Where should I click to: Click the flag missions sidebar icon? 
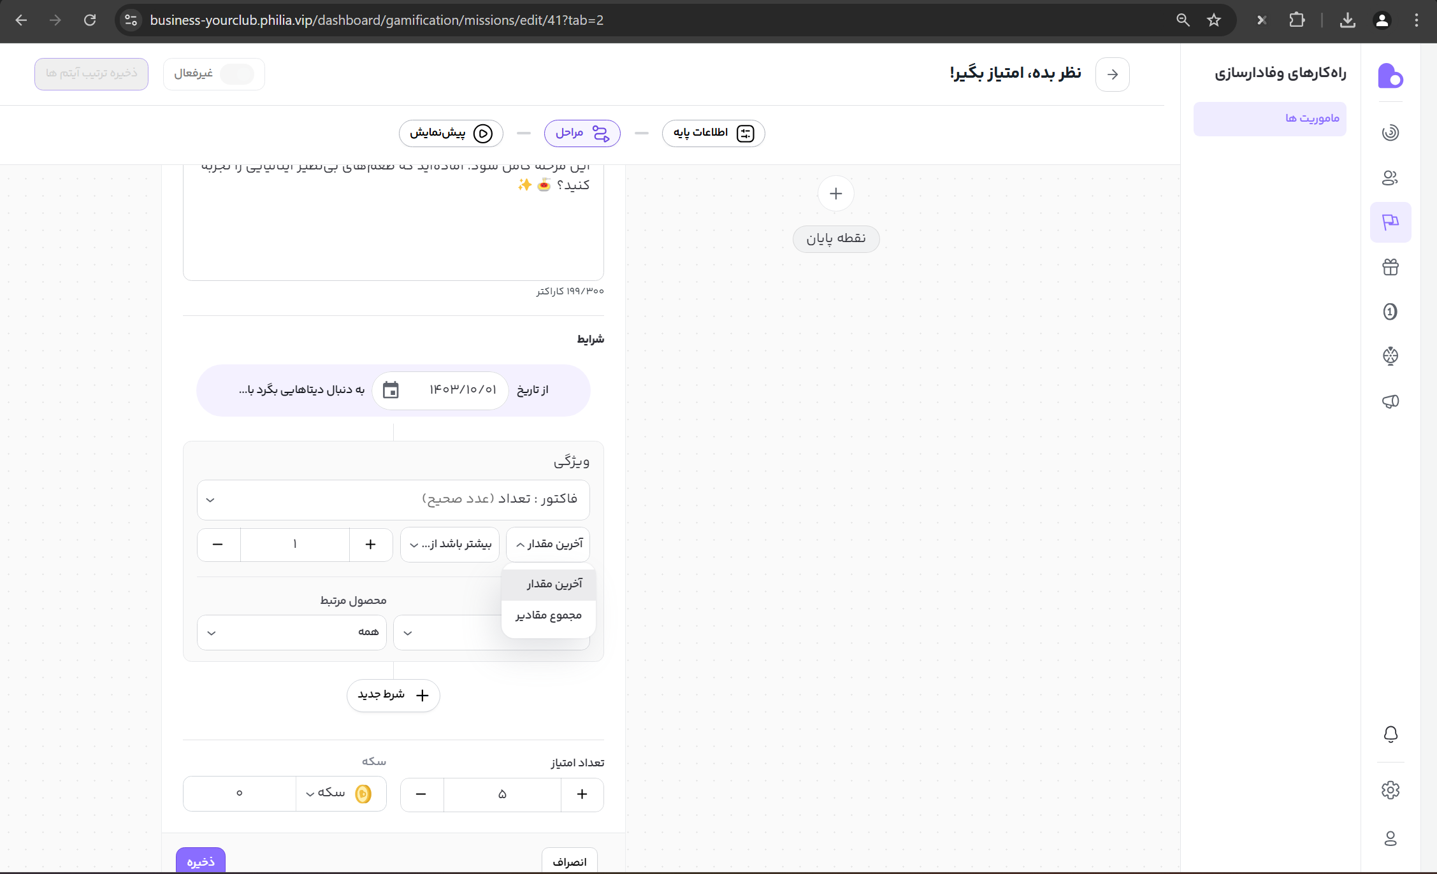click(1390, 222)
